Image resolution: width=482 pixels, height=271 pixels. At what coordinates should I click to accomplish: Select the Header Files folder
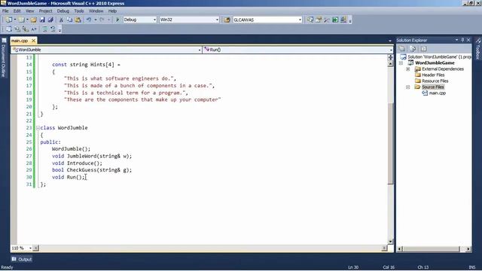tap(433, 75)
